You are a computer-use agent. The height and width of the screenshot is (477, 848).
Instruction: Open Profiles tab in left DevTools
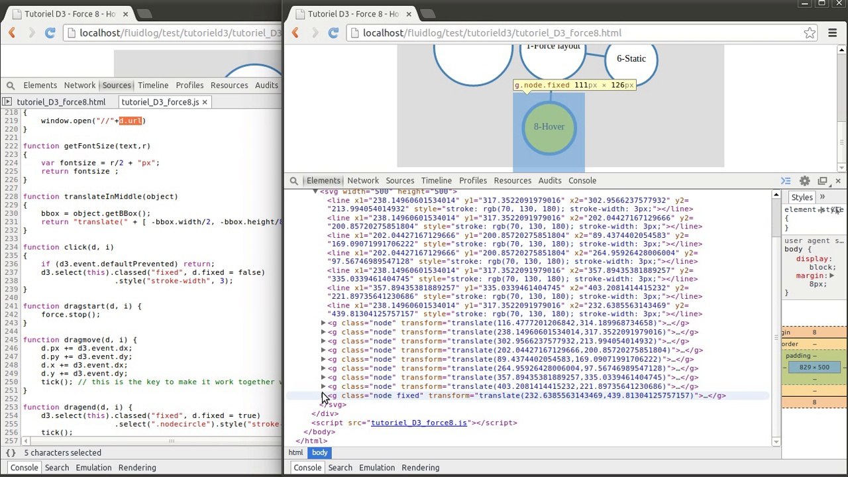(x=189, y=85)
